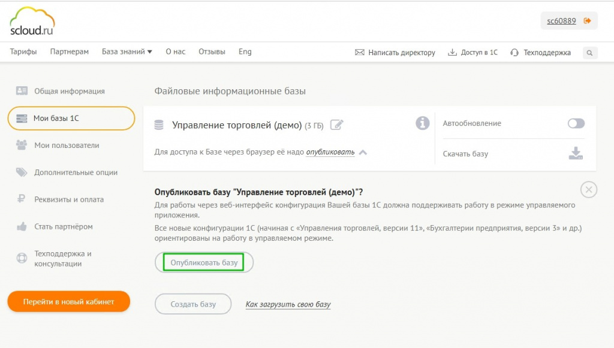Open the Отзывы page
The height and width of the screenshot is (348, 614).
(x=212, y=52)
